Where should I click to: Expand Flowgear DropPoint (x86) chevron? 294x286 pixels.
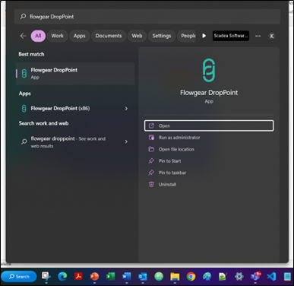pos(126,109)
